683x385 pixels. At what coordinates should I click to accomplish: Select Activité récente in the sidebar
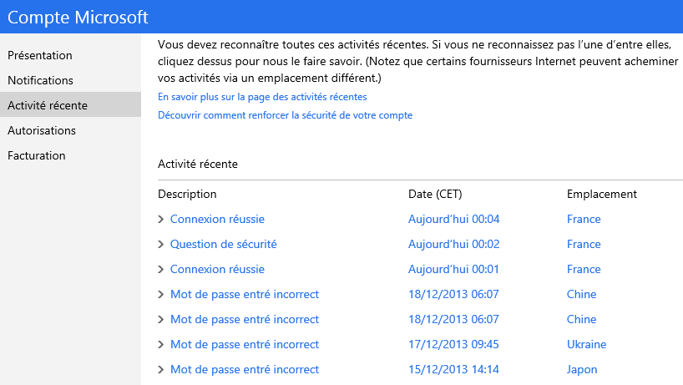pyautogui.click(x=48, y=105)
